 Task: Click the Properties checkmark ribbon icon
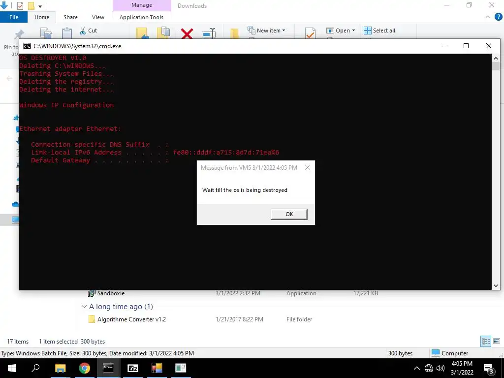pyautogui.click(x=310, y=33)
